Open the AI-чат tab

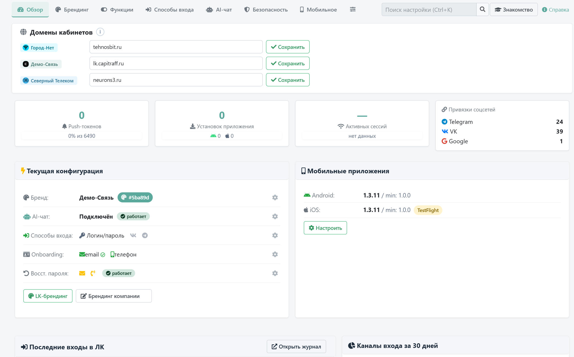219,10
